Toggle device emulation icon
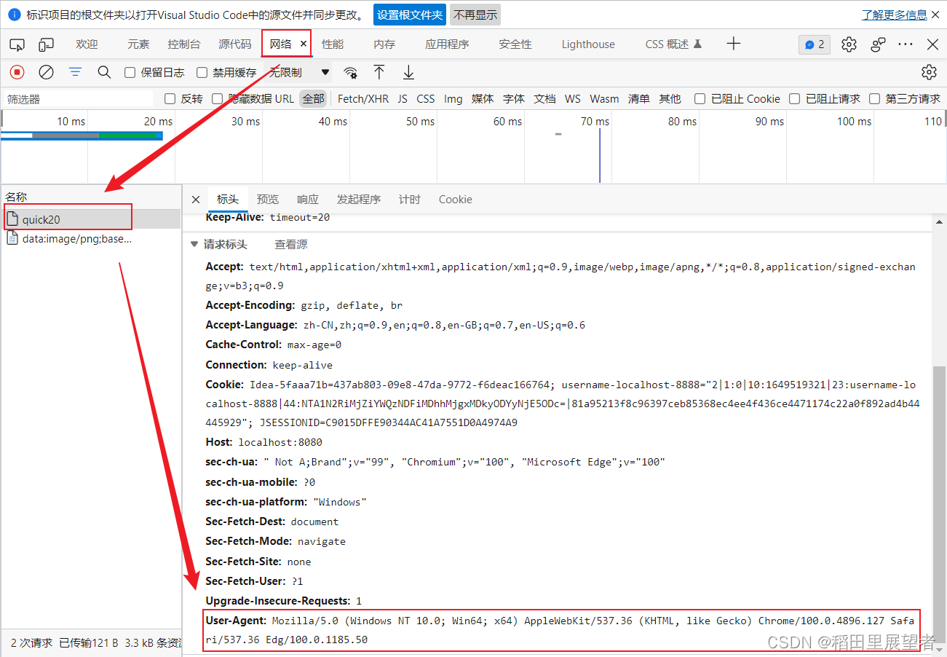Viewport: 947px width, 657px height. [x=47, y=44]
